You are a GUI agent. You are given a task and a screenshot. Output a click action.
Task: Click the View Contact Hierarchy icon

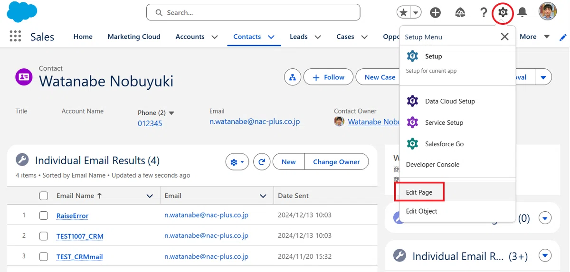tap(293, 77)
